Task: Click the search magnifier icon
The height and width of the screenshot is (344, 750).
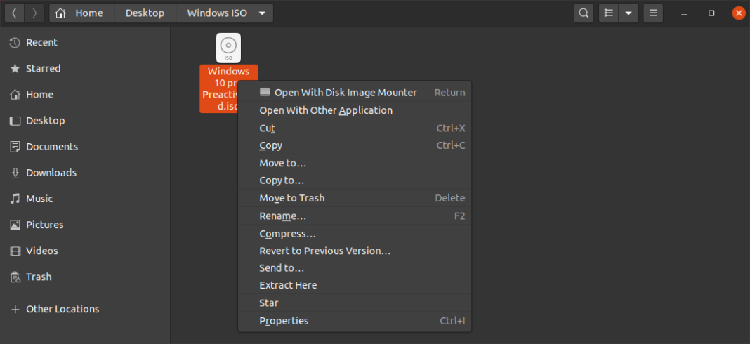Action: click(584, 13)
